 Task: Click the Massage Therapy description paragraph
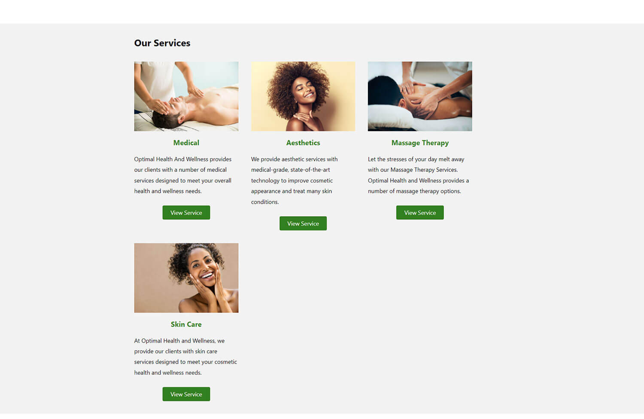click(x=419, y=175)
